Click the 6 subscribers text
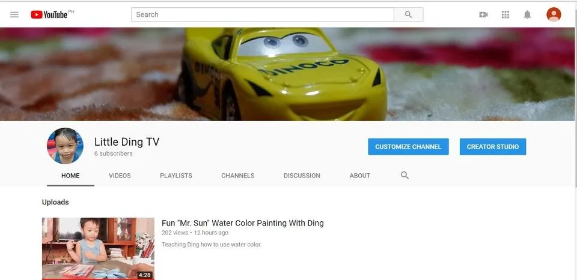This screenshot has width=577, height=280. 114,153
